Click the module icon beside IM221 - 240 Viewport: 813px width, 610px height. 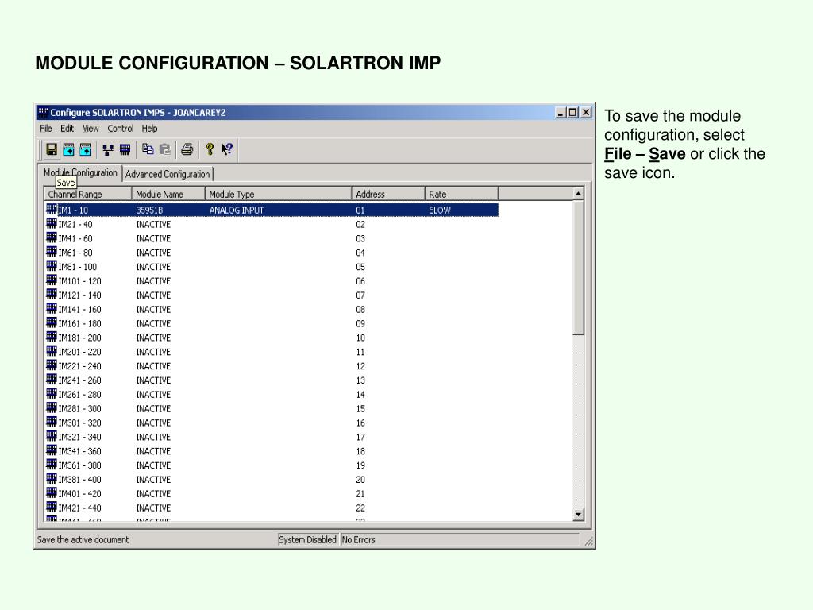coord(52,365)
